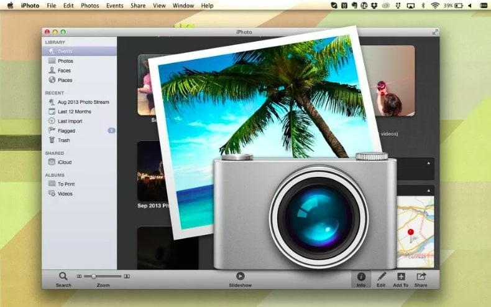The image size is (491, 307).
Task: Click the large-thumbnail icon beside Zoom slider
Action: tap(127, 276)
